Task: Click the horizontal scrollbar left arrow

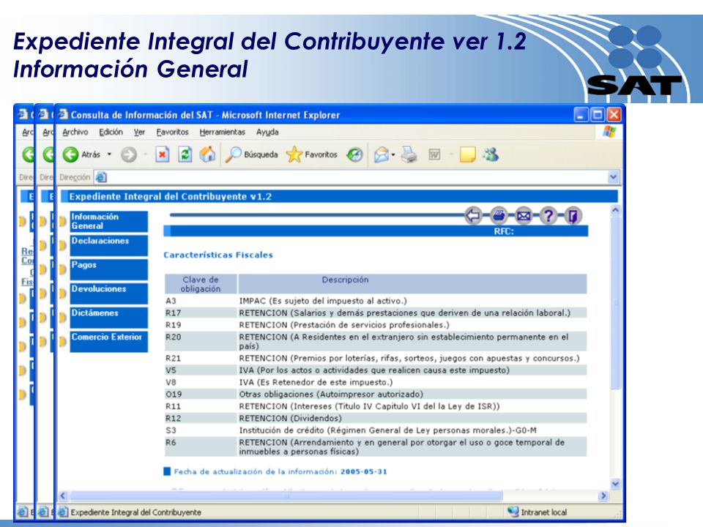Action: (x=63, y=496)
